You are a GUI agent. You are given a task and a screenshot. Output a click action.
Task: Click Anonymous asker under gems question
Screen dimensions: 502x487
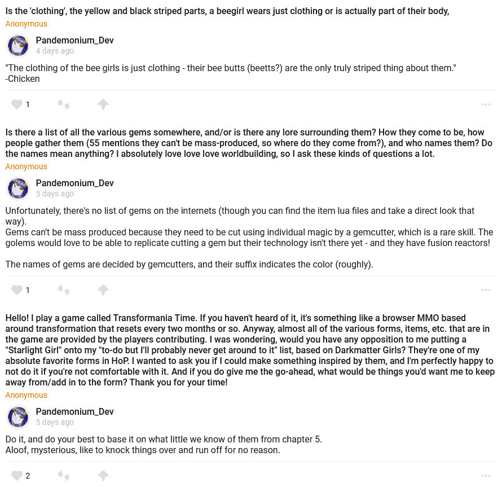point(27,166)
